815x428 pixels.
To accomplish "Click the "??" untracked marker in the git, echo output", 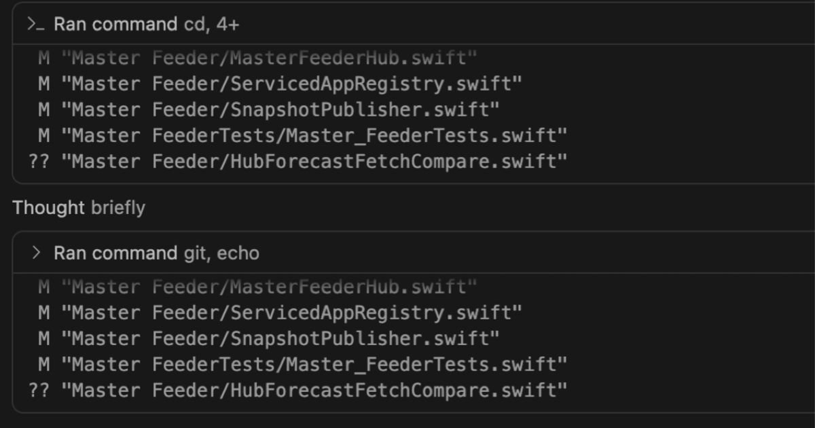I will click(39, 390).
